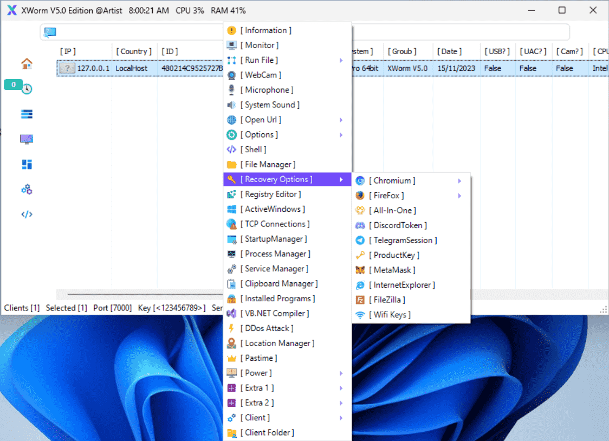Viewport: 609px width, 441px height.
Task: Click the Shell code icon
Action: point(231,150)
